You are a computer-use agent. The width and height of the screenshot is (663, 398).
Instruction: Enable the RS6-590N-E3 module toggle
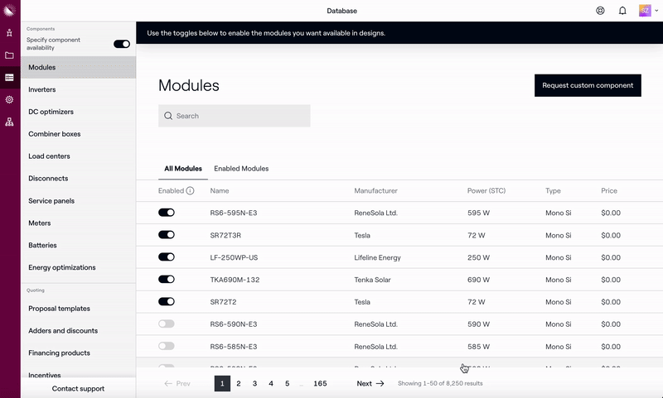(x=167, y=324)
